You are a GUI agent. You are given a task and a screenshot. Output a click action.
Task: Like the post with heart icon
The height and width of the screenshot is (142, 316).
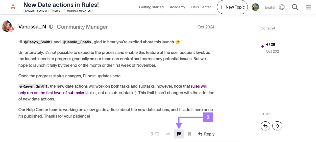click(x=157, y=134)
